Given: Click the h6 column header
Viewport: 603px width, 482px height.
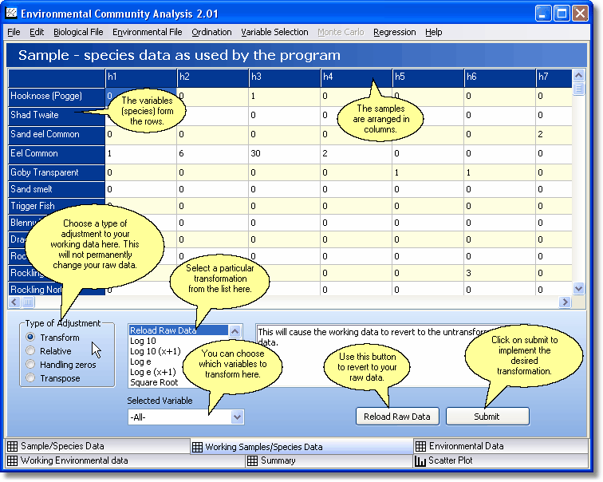Looking at the screenshot, I should click(x=500, y=77).
